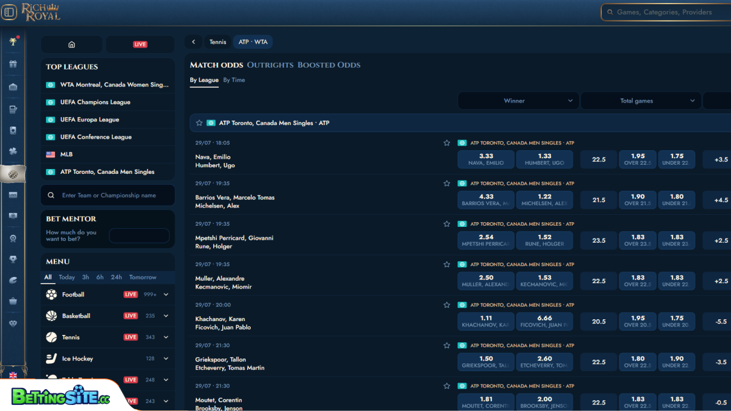731x411 pixels.
Task: Open the trophy tournaments icon in sidebar
Action: pos(13,260)
